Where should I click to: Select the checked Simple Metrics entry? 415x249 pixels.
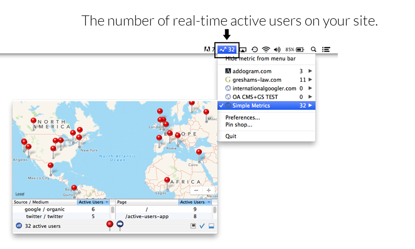(x=266, y=105)
